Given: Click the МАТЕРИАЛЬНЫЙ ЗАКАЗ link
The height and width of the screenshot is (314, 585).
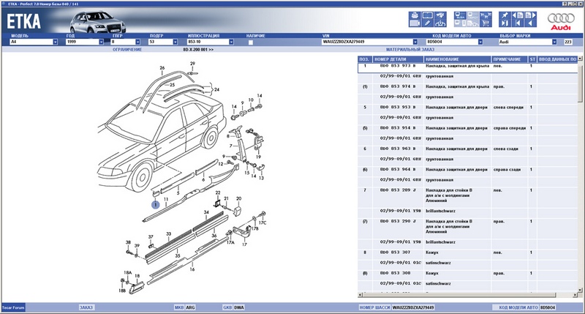Looking at the screenshot, I should (x=410, y=49).
